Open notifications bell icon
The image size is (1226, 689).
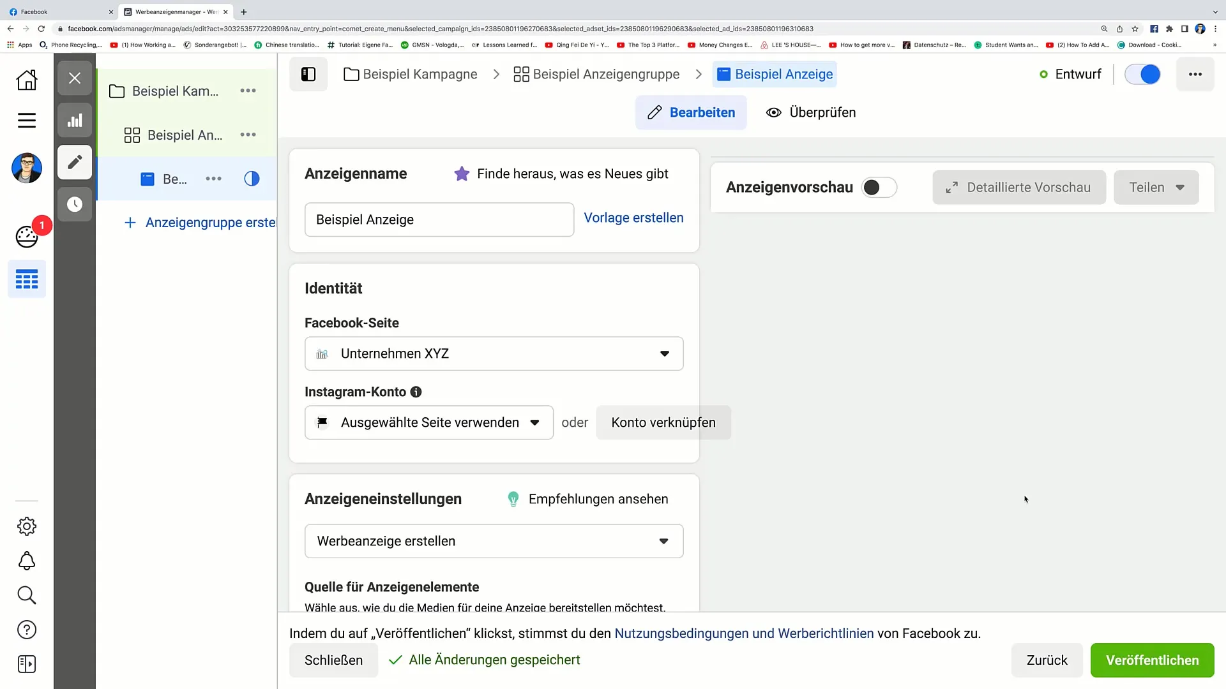coord(27,561)
